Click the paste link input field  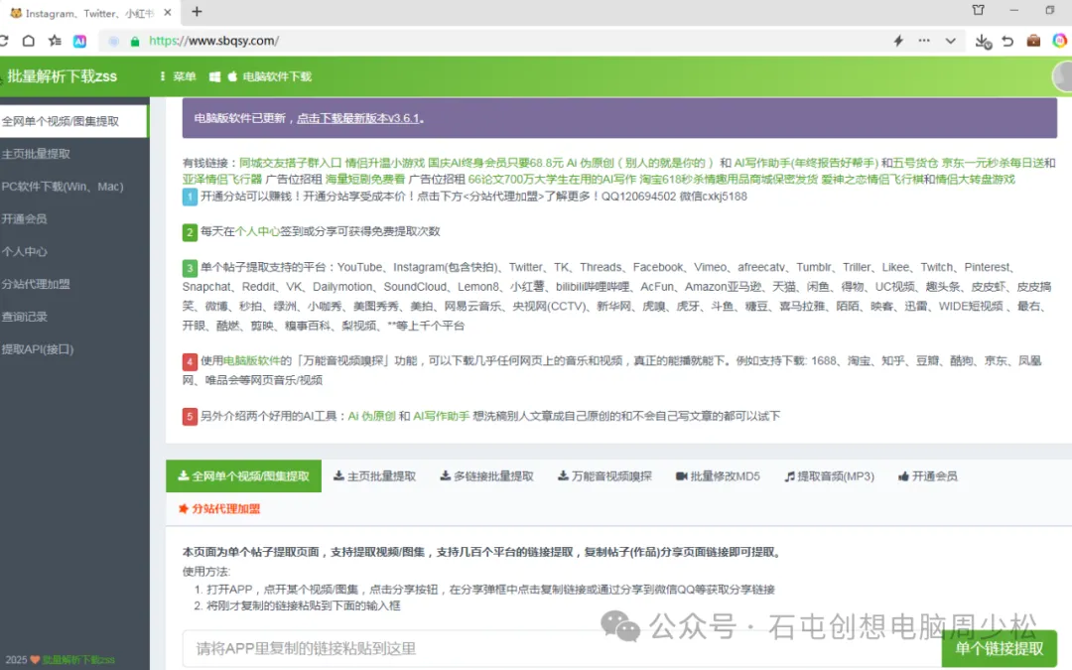pyautogui.click(x=561, y=649)
